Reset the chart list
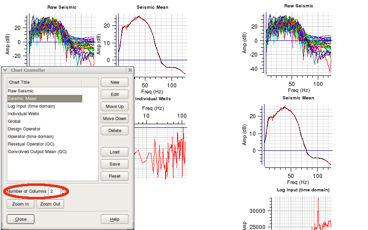368x230 pixels. 115,176
